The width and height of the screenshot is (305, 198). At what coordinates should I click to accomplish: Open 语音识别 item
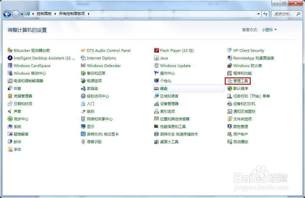pyautogui.click(x=94, y=142)
